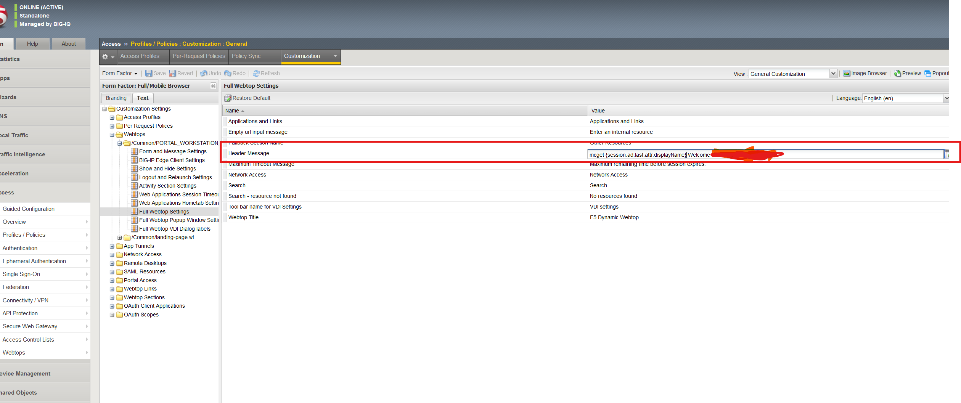Image resolution: width=961 pixels, height=403 pixels.
Task: Open the Authentication menu item
Action: tap(45, 248)
